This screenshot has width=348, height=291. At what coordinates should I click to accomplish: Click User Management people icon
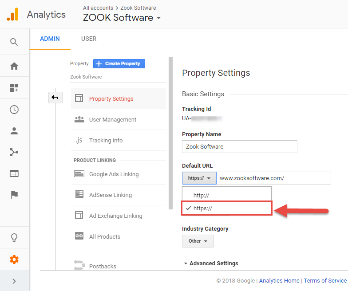(79, 119)
